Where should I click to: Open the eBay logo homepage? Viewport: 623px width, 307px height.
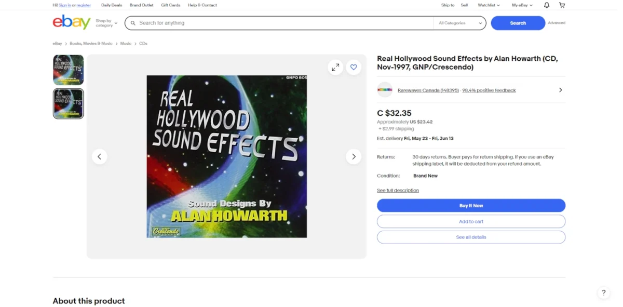pyautogui.click(x=72, y=22)
